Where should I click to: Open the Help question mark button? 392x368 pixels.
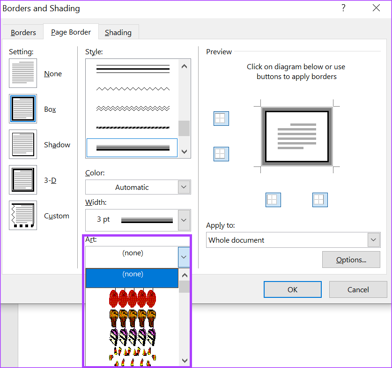(343, 8)
